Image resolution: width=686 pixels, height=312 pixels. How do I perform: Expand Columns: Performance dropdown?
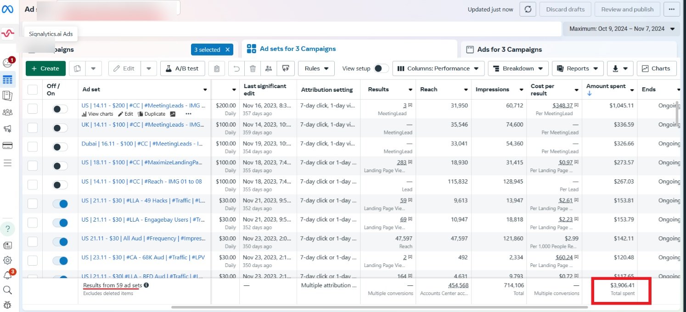(438, 68)
